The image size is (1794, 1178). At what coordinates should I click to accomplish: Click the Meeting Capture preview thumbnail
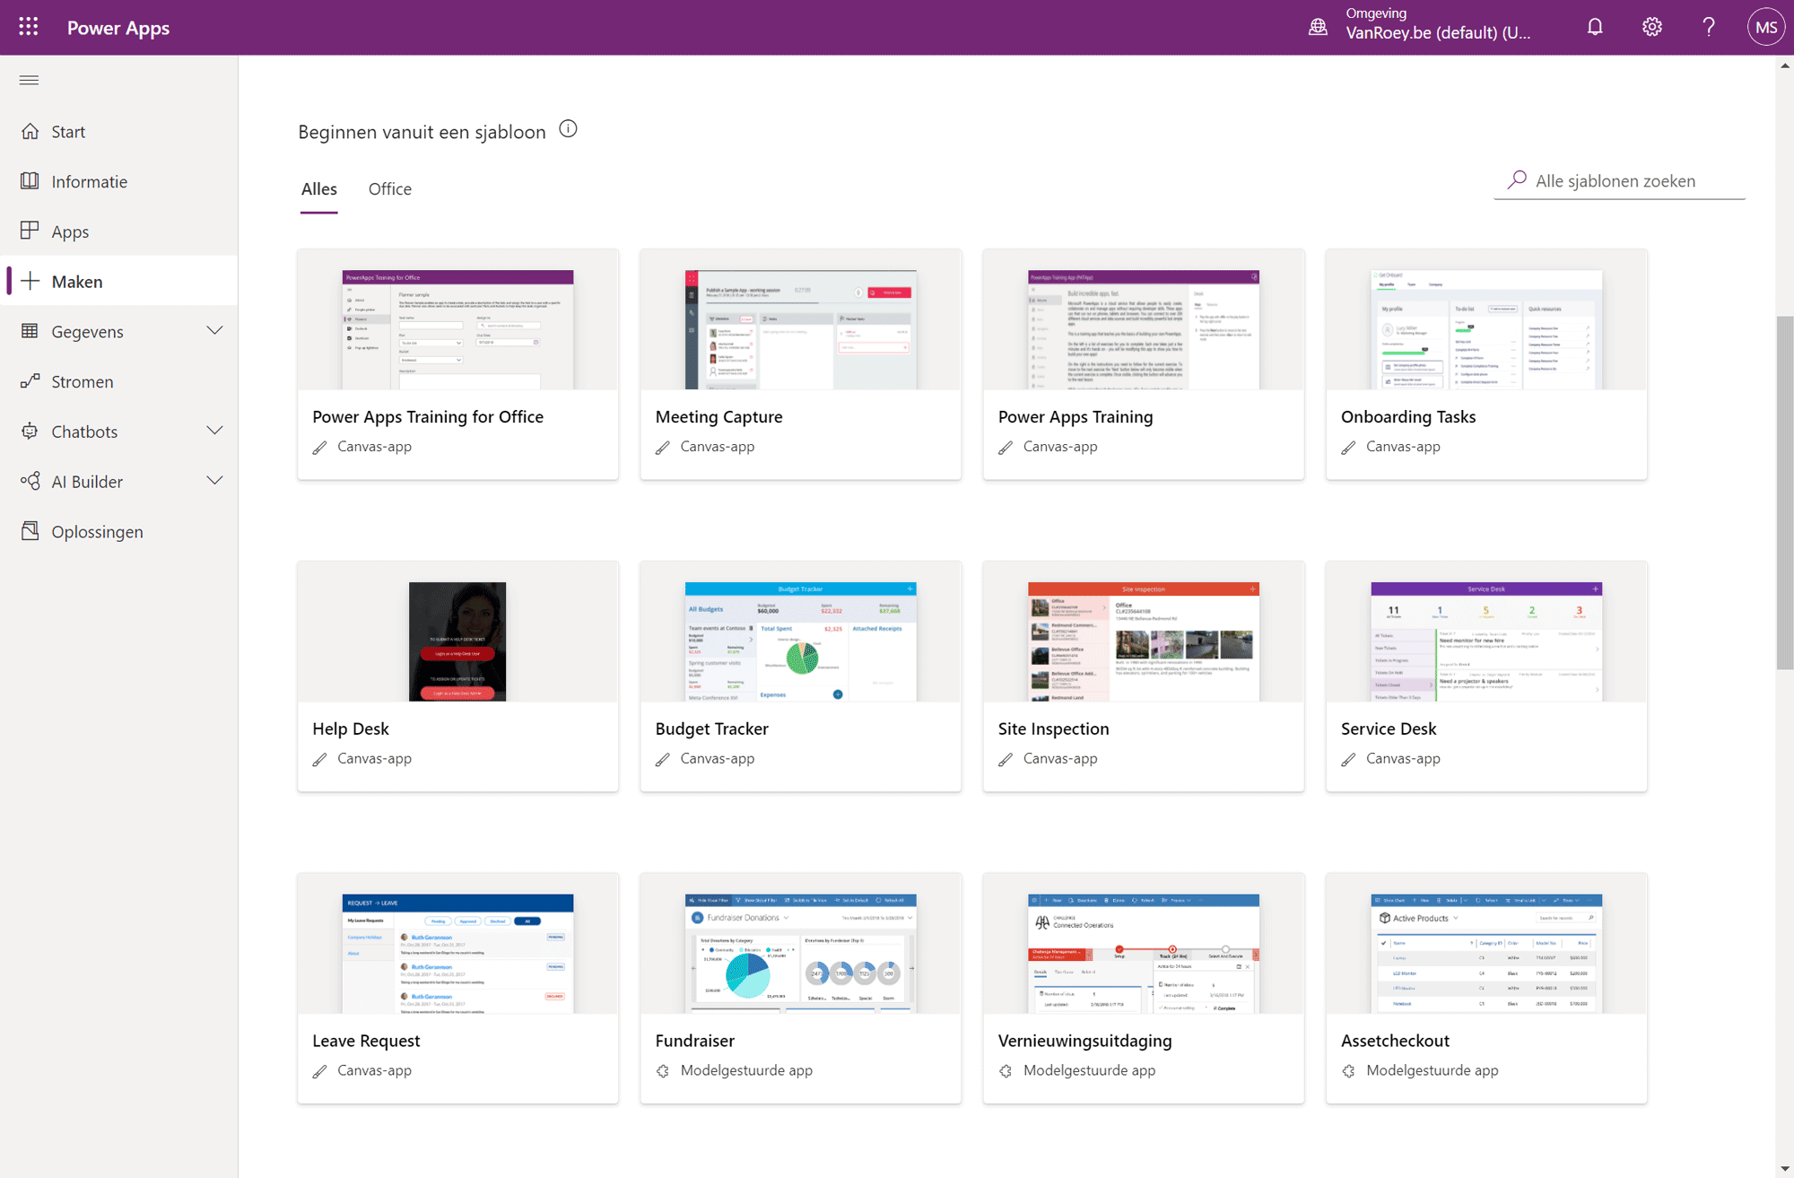pos(801,329)
